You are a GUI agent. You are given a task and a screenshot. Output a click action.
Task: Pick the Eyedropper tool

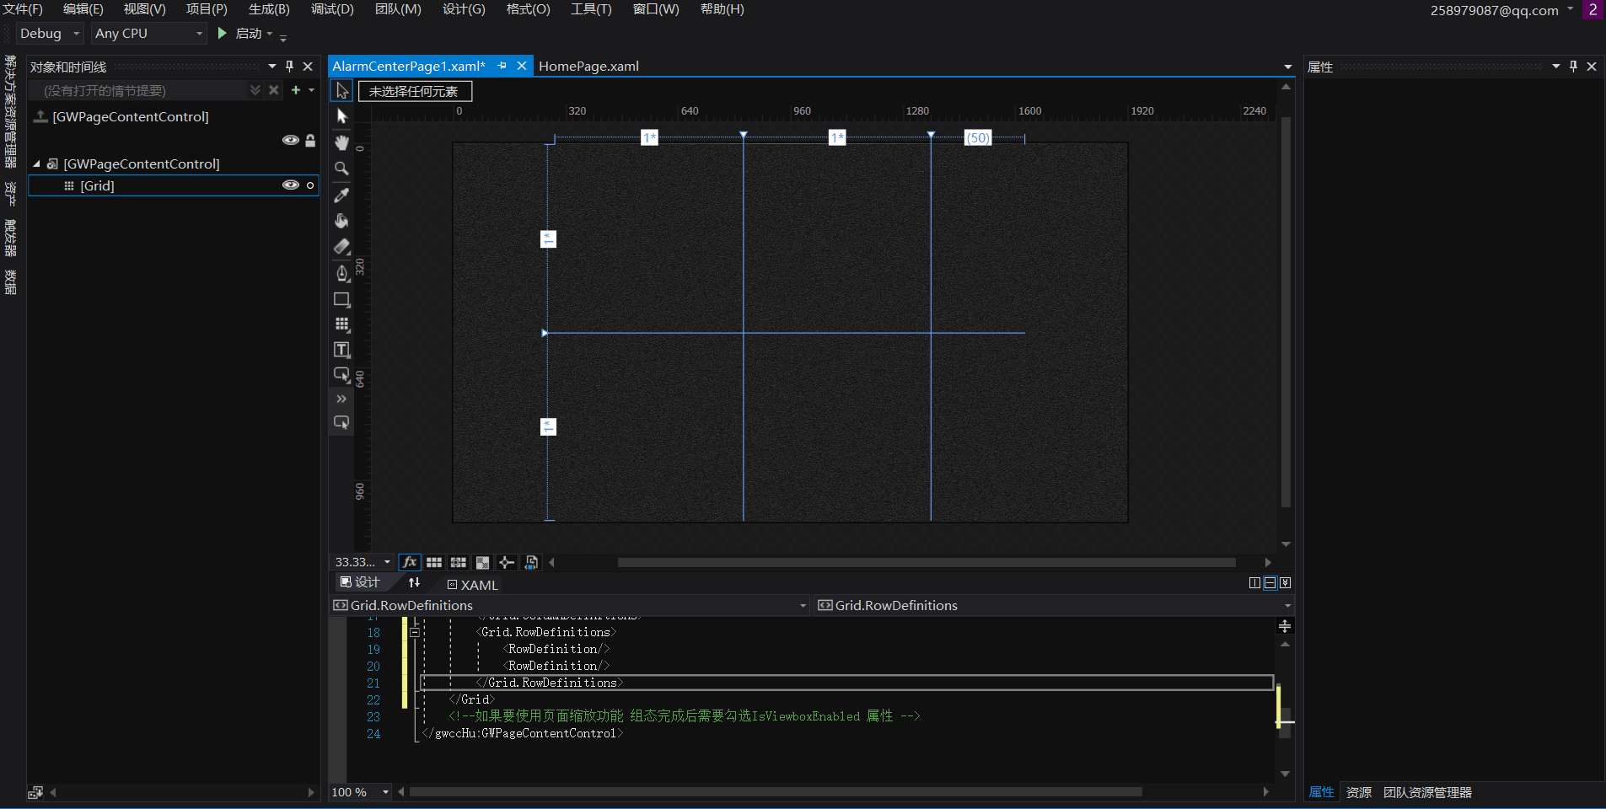tap(341, 195)
